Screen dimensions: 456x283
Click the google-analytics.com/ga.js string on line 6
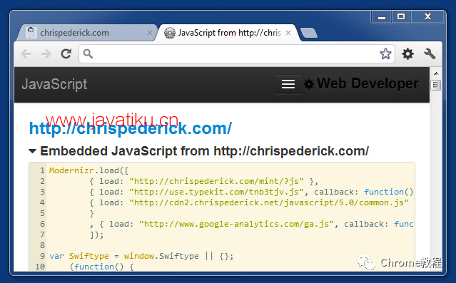coord(236,224)
